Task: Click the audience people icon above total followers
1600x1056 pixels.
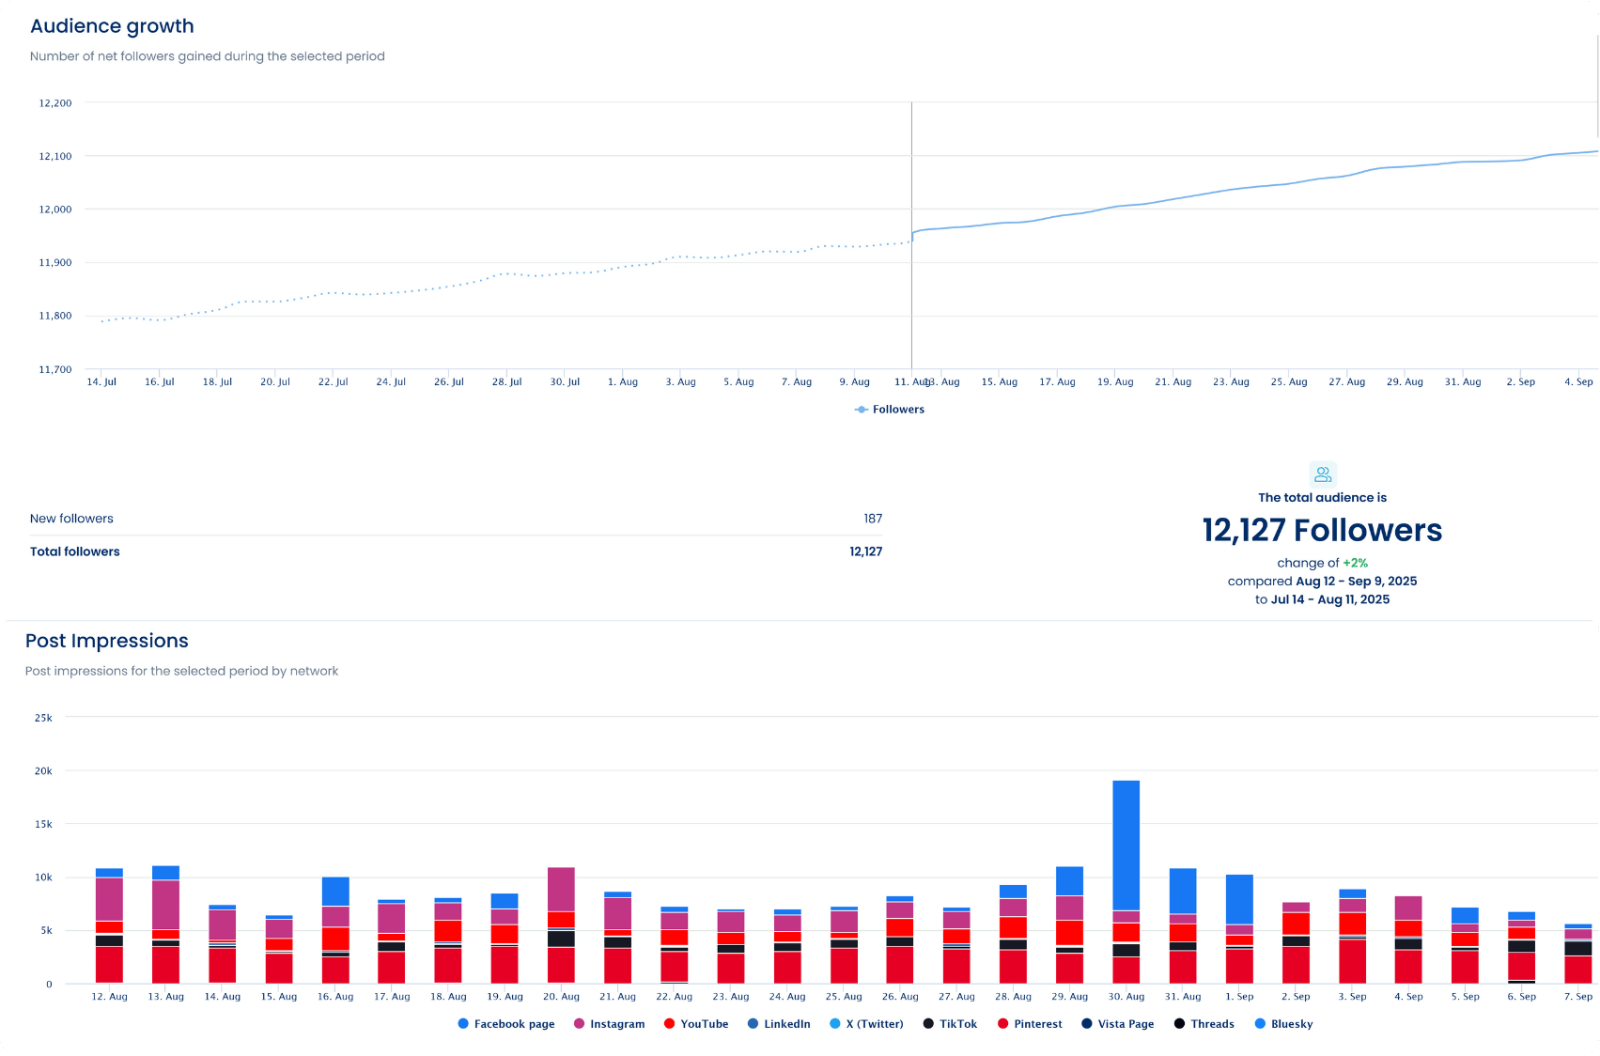Action: click(1323, 474)
